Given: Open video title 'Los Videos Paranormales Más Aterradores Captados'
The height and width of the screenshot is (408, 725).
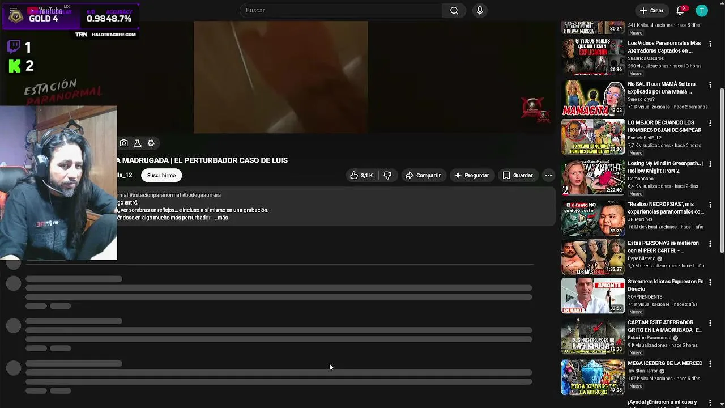Looking at the screenshot, I should pyautogui.click(x=664, y=47).
